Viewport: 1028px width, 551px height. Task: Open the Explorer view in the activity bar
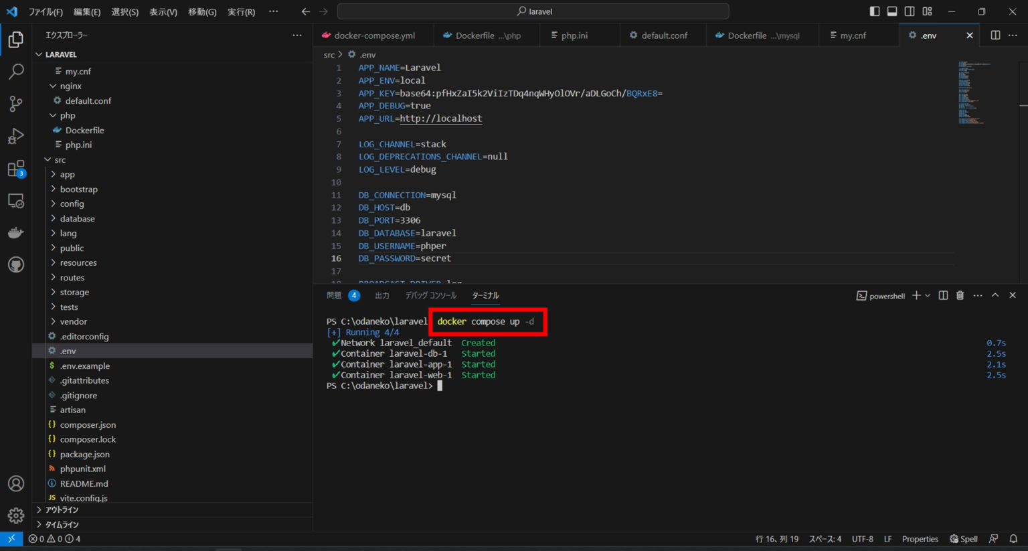click(x=15, y=40)
